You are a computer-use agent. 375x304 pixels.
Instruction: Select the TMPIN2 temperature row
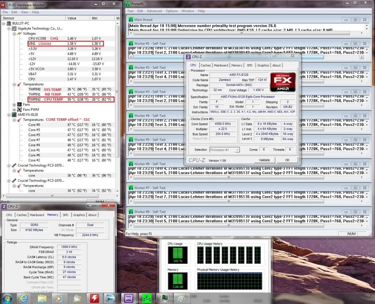click(71, 99)
